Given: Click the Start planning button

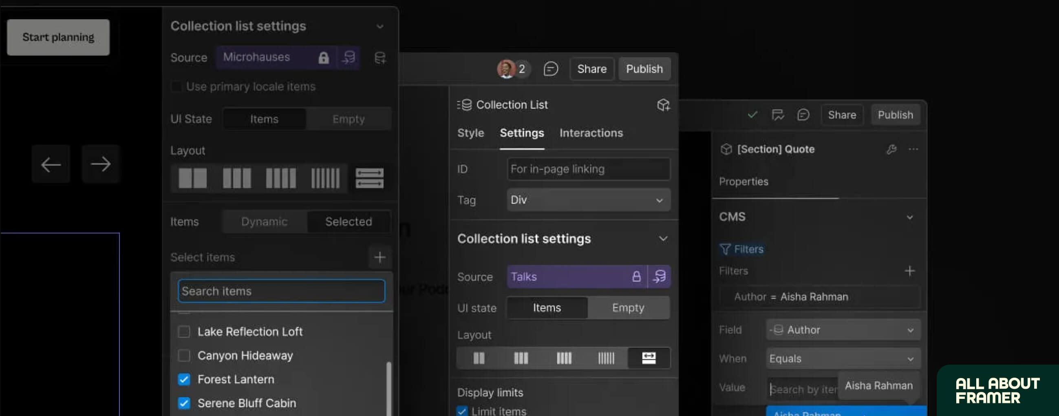Looking at the screenshot, I should [57, 37].
